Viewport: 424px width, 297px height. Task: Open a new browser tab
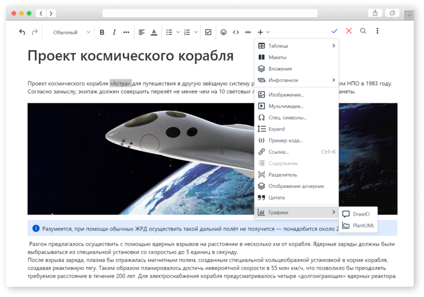point(409,16)
